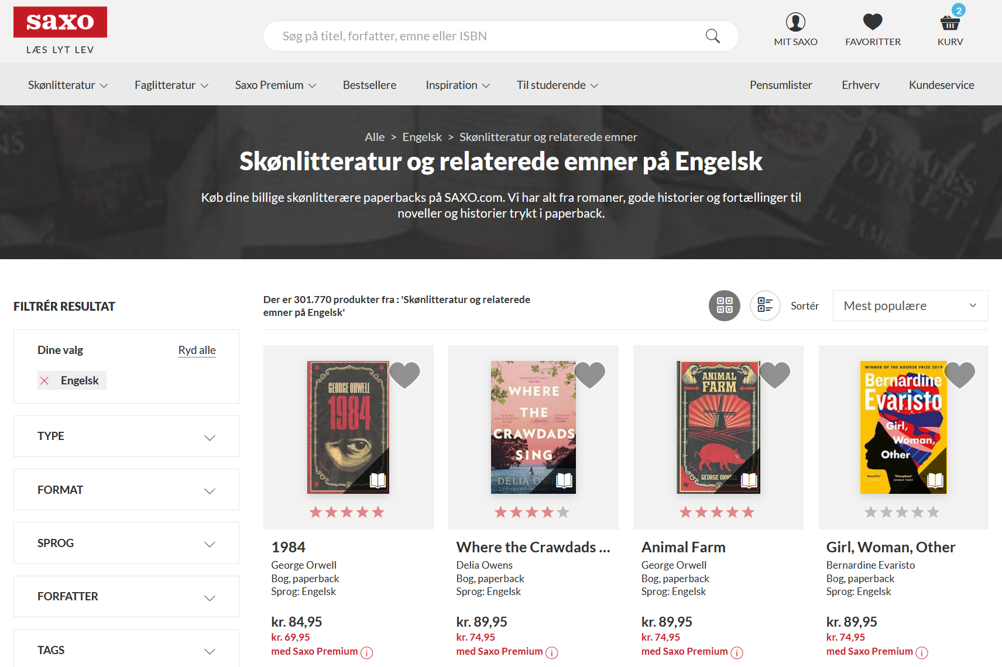Toggle favorite heart on Girl, Woman, Other
Image resolution: width=1002 pixels, height=667 pixels.
pos(960,375)
